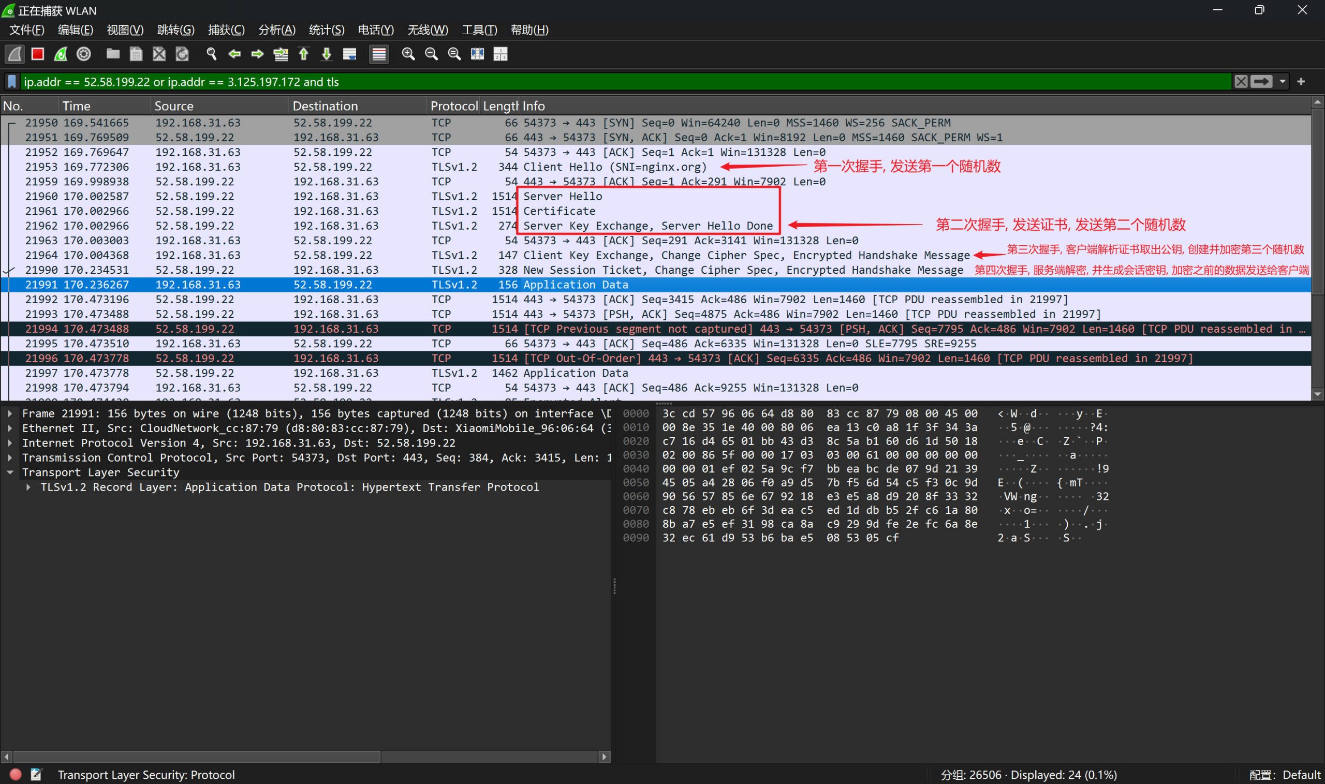Toggle auto-scroll during live capture
The width and height of the screenshot is (1325, 784).
[350, 54]
